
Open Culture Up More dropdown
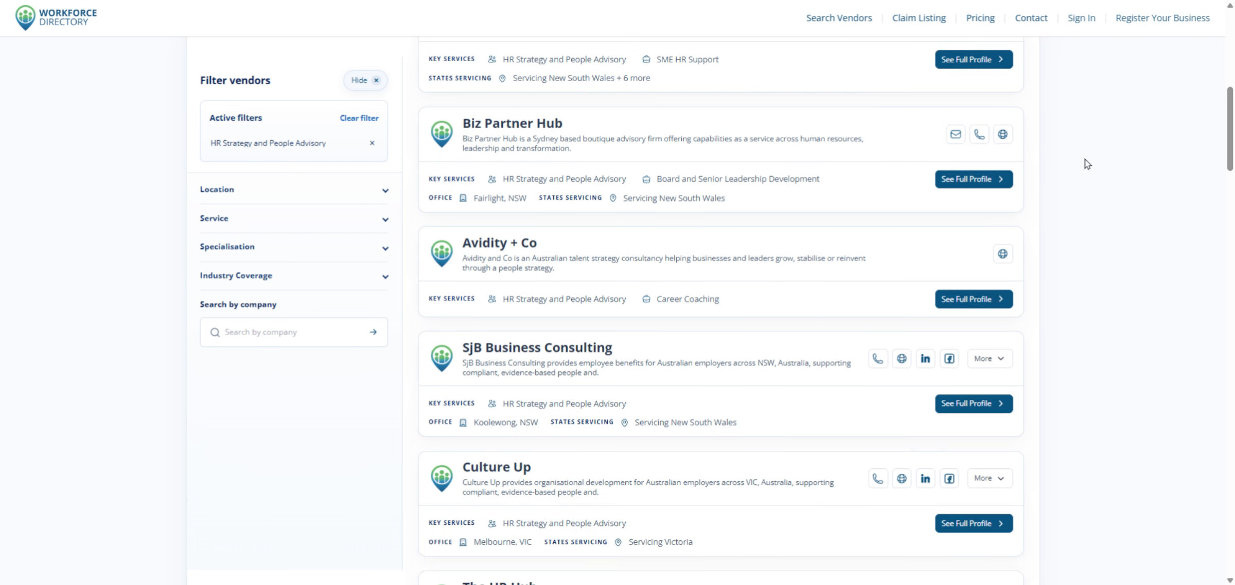(990, 479)
